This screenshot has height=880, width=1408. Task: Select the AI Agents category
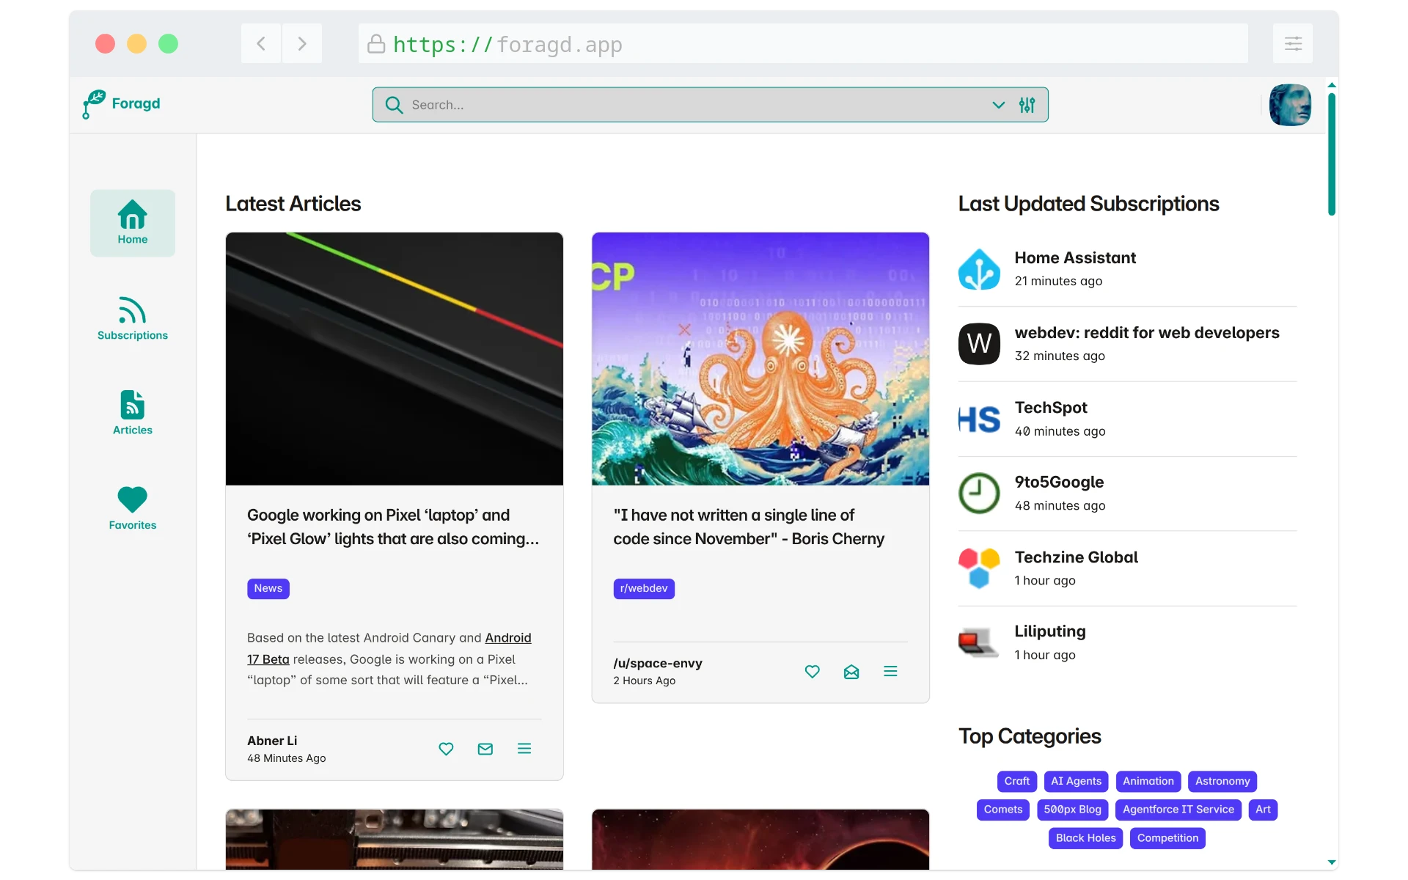tap(1076, 782)
